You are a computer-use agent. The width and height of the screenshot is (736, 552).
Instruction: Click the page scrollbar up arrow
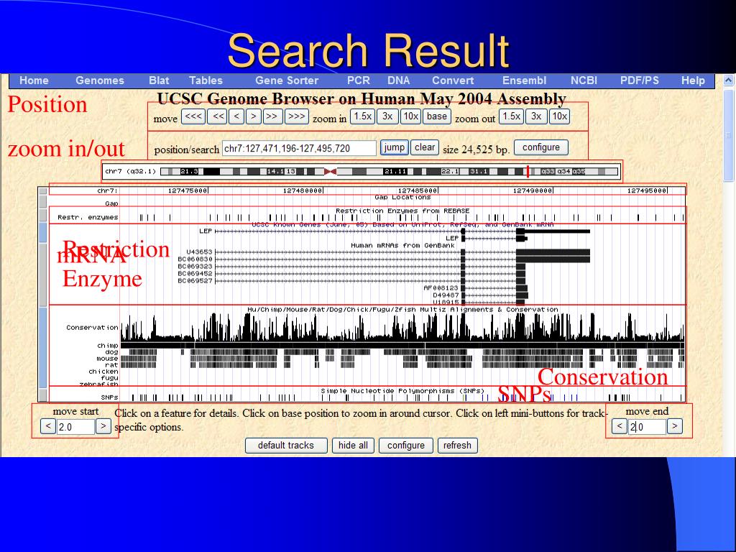tap(728, 80)
